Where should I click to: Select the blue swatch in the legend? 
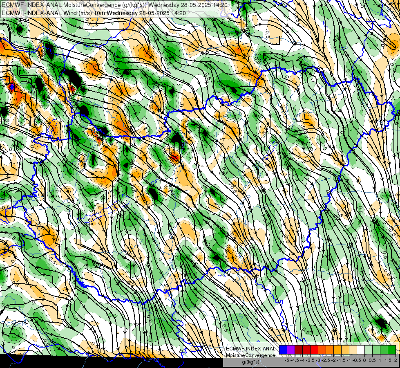(x=283, y=350)
